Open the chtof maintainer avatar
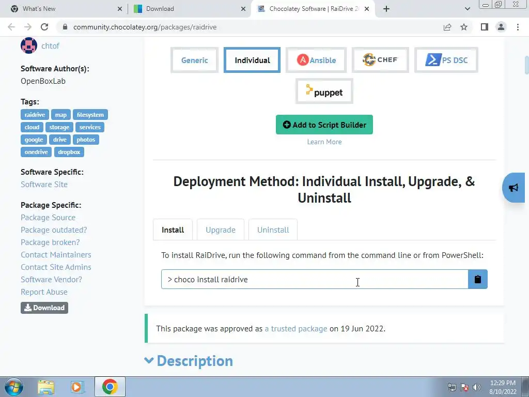Image resolution: width=529 pixels, height=397 pixels. (29, 45)
